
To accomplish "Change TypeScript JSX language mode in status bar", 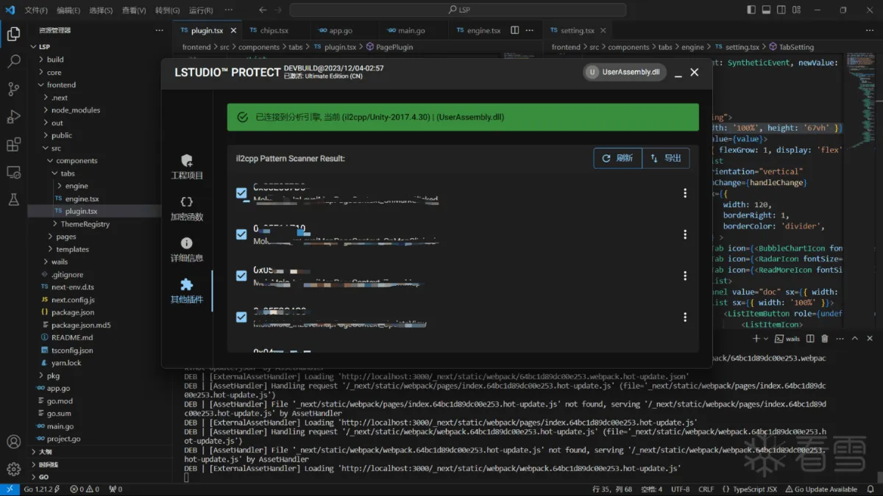I will pyautogui.click(x=750, y=489).
